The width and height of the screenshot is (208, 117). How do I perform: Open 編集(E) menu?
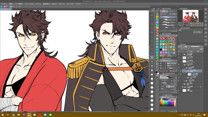click(x=11, y=4)
